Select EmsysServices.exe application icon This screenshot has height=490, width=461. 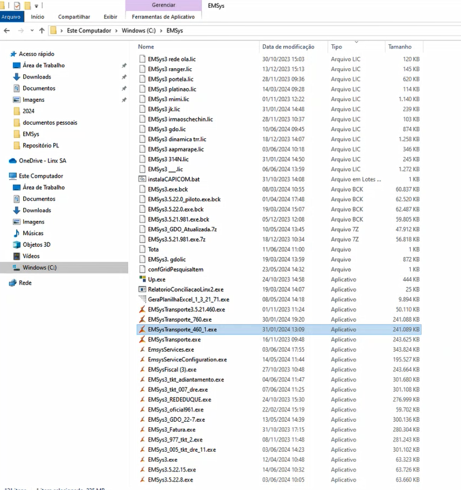142,349
